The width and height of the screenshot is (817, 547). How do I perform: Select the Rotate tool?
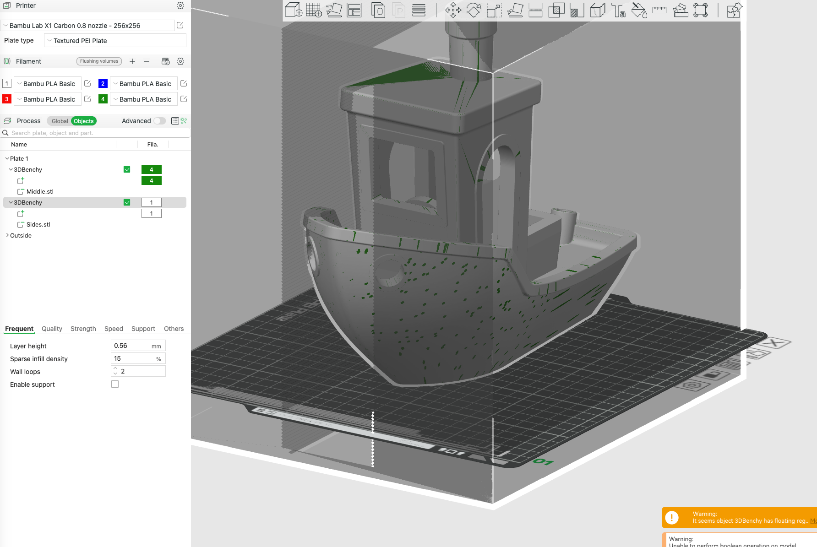[474, 10]
